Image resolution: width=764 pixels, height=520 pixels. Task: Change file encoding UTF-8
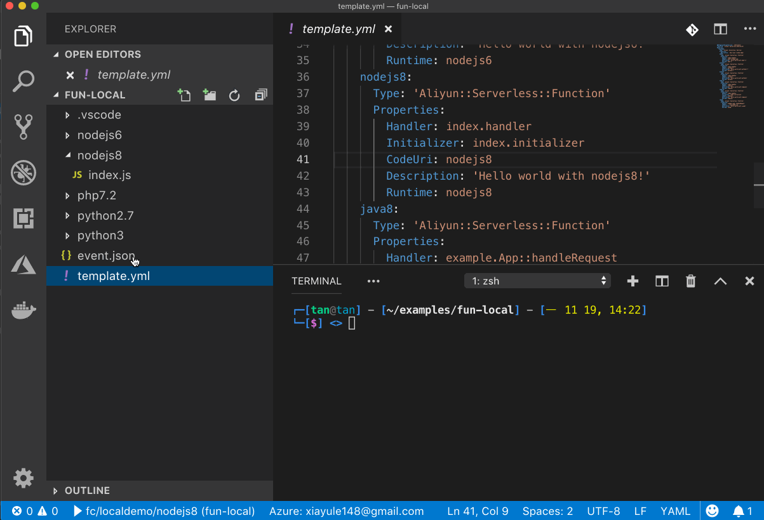(x=603, y=511)
